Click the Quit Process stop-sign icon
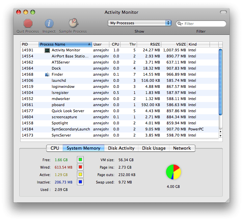 coord(28,23)
